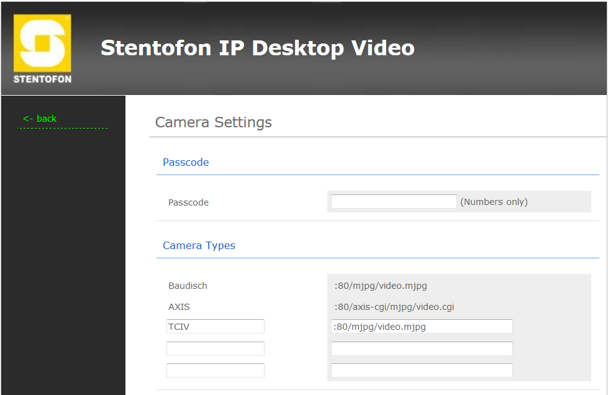The width and height of the screenshot is (608, 395).
Task: Click the 'Stentofon IP Desktop Video' title
Action: [257, 48]
